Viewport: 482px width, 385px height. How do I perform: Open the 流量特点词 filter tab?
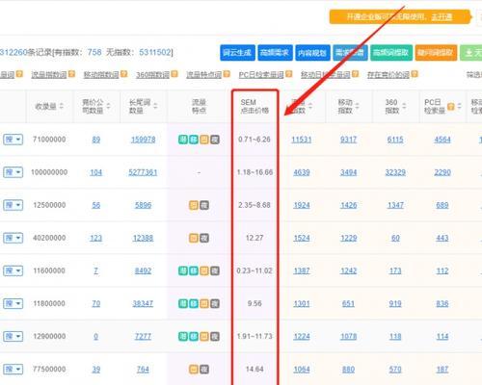pos(204,75)
